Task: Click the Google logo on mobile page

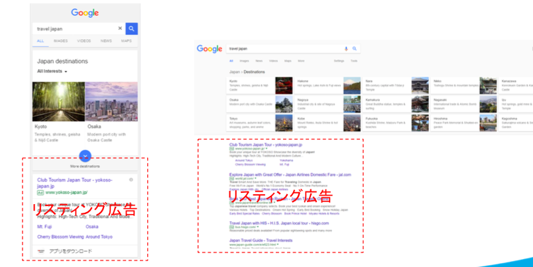Action: (x=85, y=13)
